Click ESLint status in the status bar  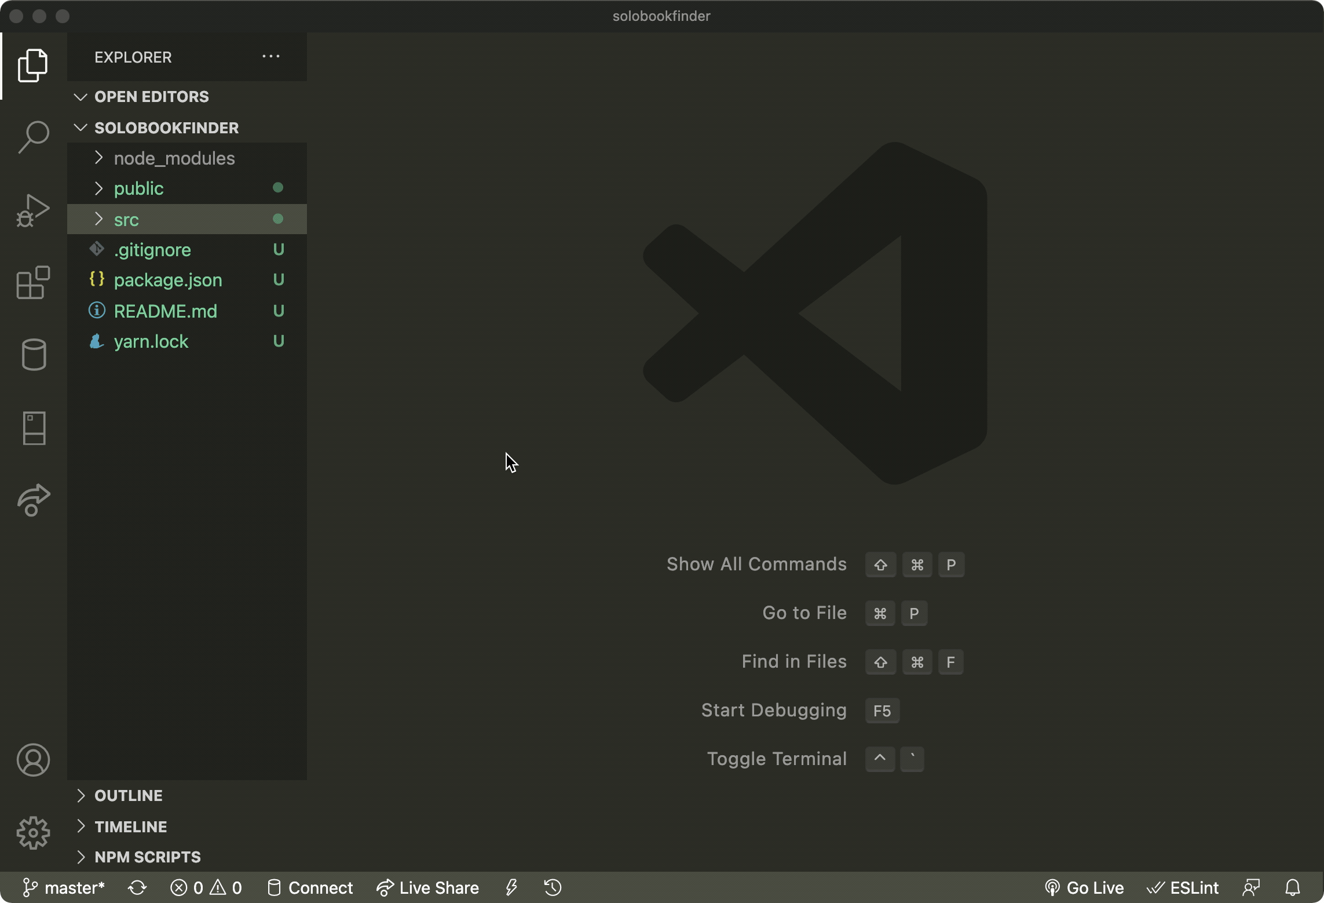coord(1183,887)
